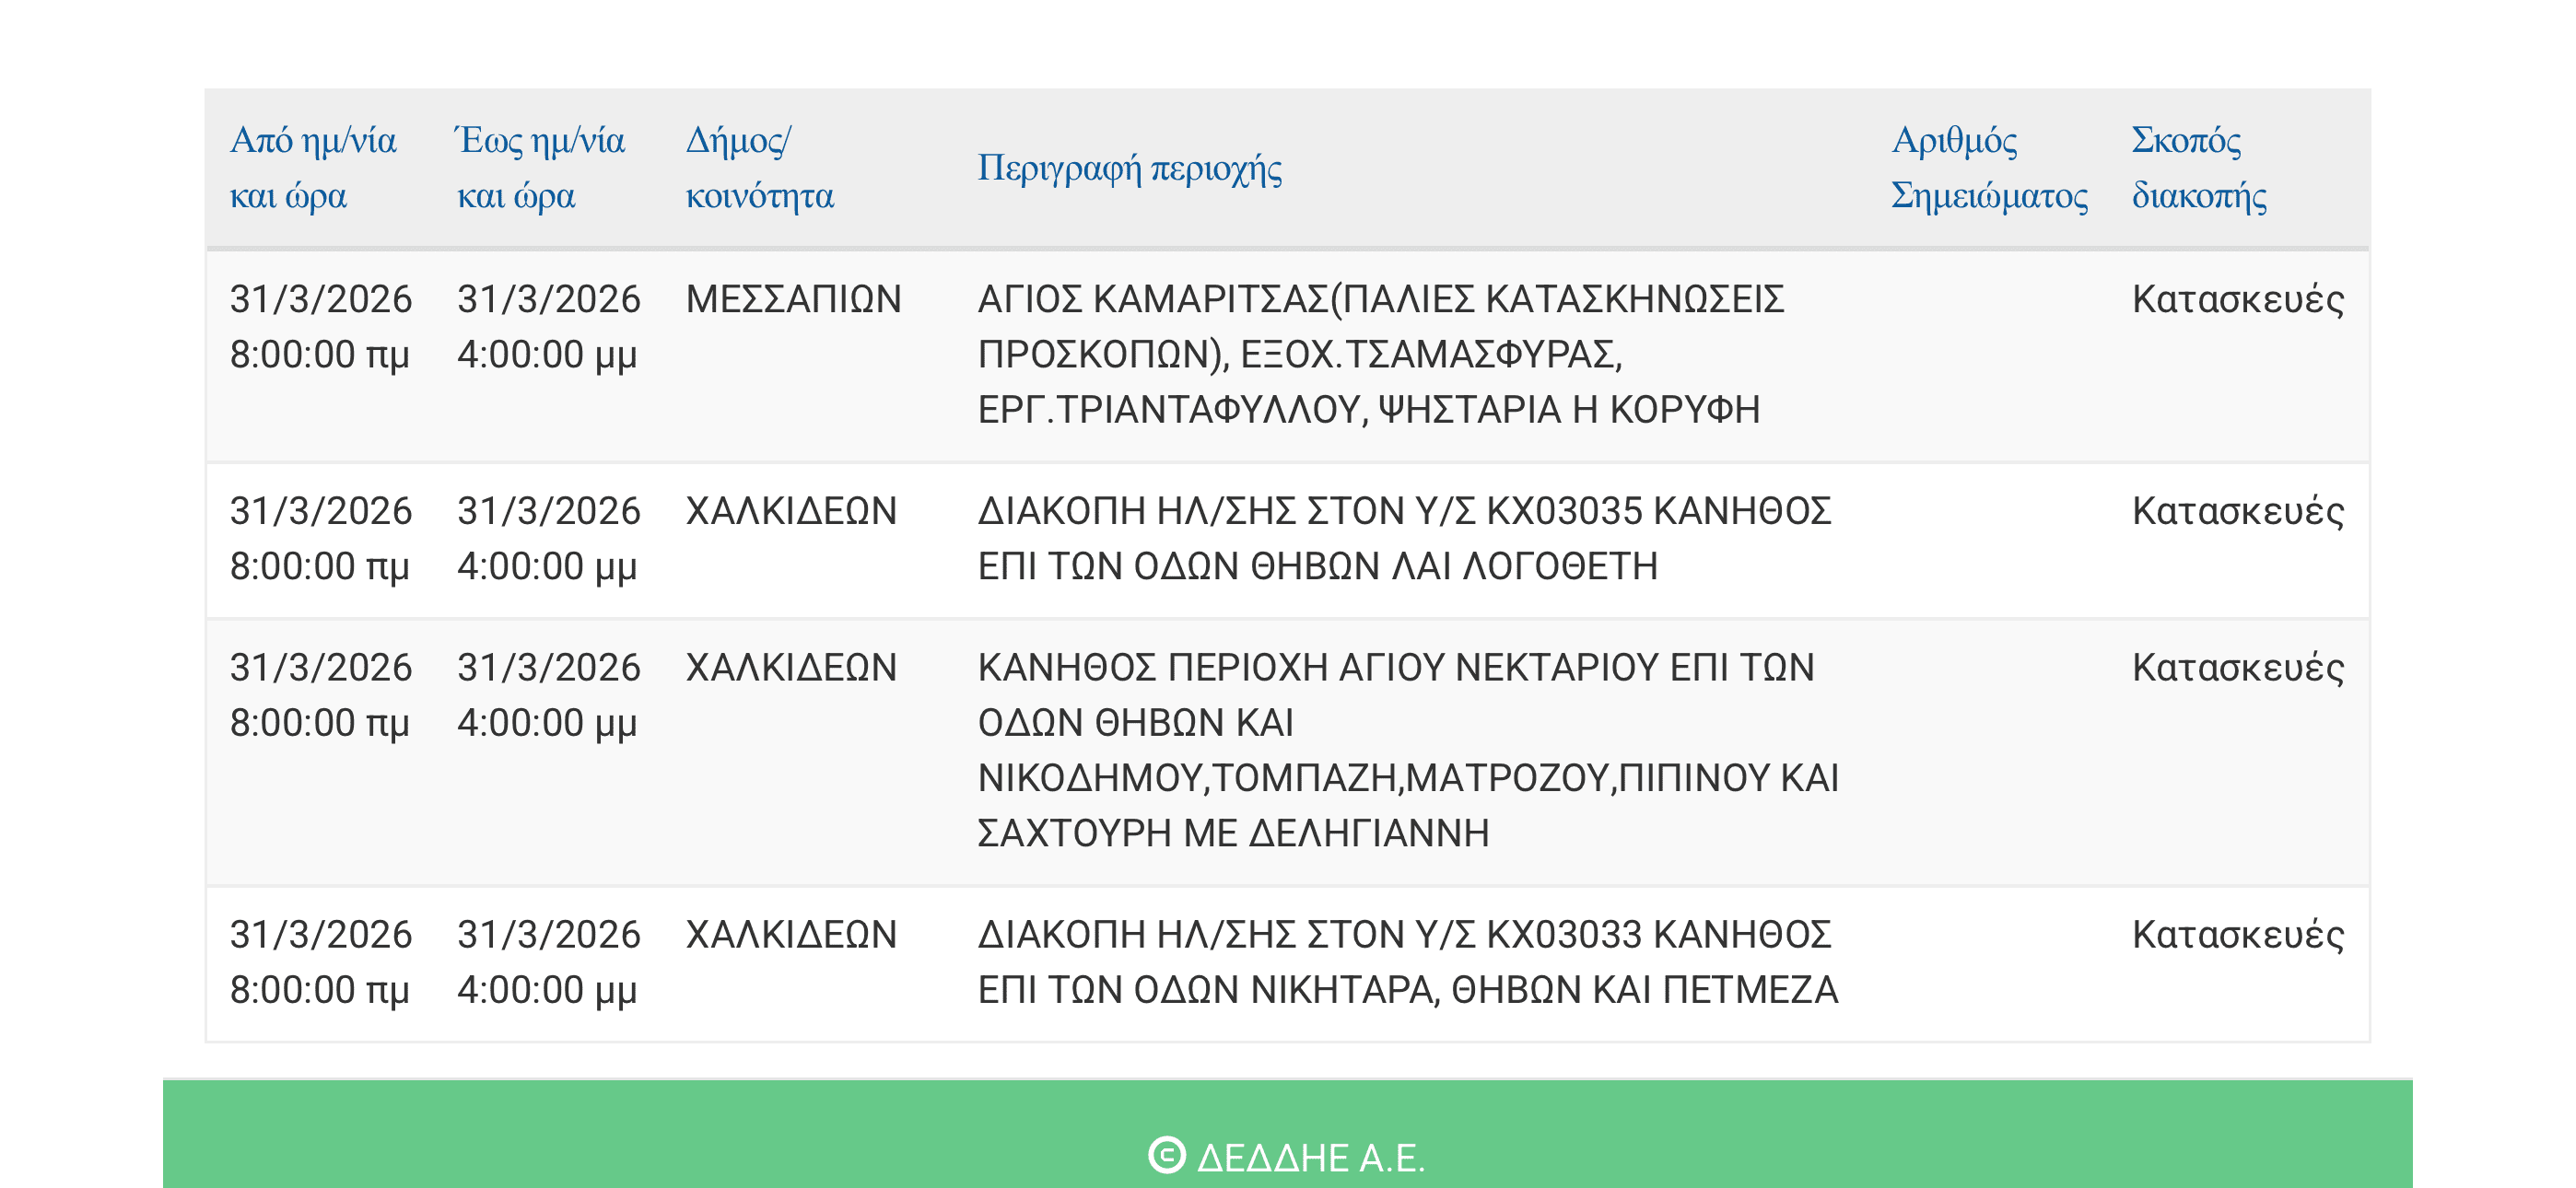Click ΧΑΛΚΙΔΕΩΝ in the ΚΧ03033 row

pos(791,935)
